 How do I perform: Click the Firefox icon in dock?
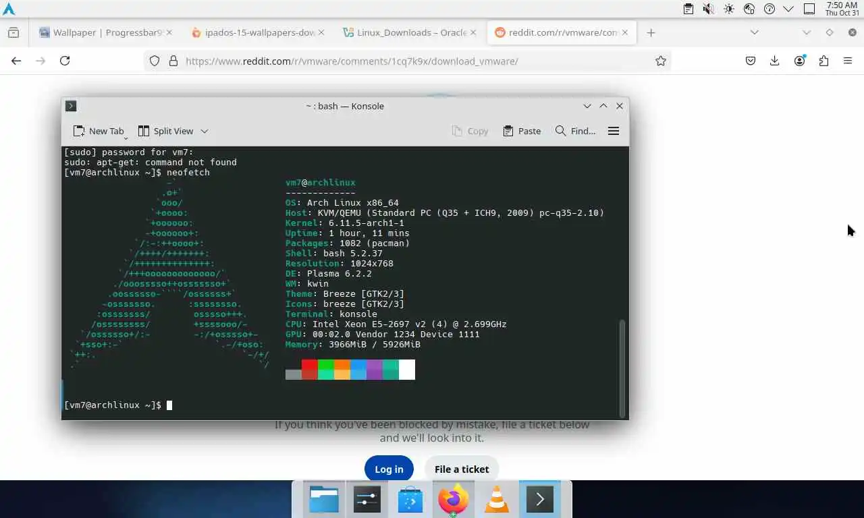454,500
